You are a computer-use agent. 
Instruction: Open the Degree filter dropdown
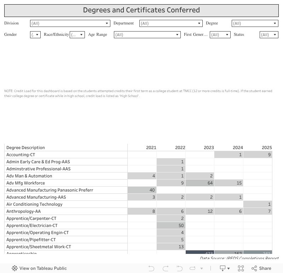[x=255, y=23]
